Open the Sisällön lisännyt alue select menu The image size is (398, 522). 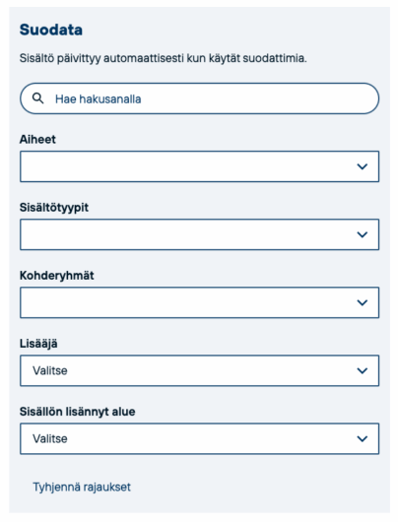200,438
